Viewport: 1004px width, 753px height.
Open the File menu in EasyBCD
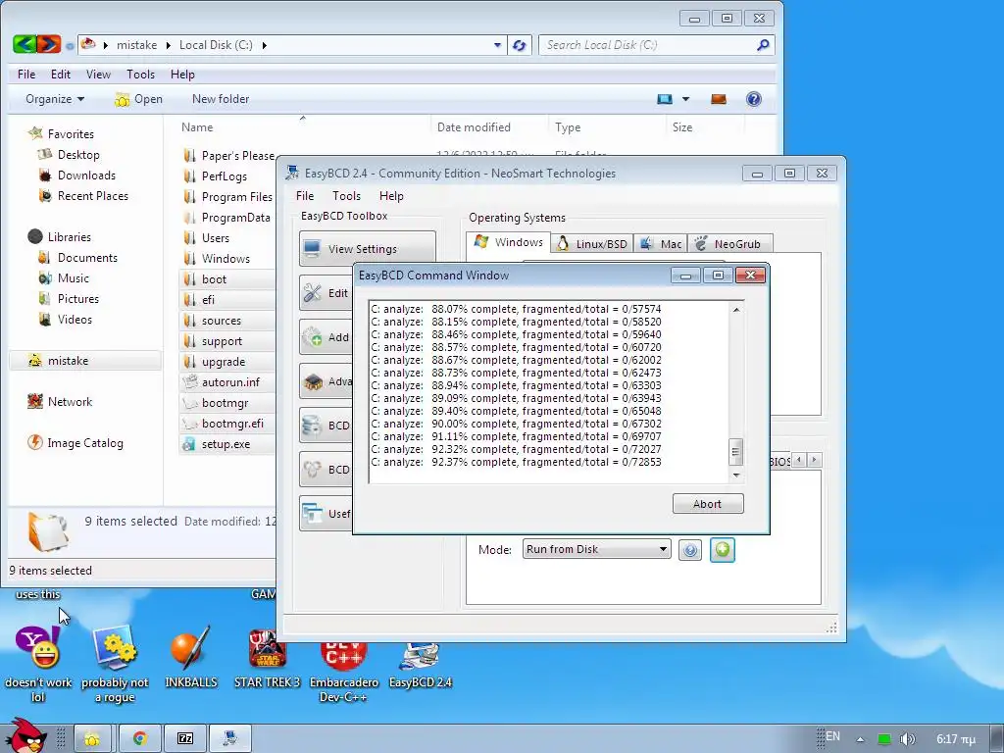(x=305, y=196)
